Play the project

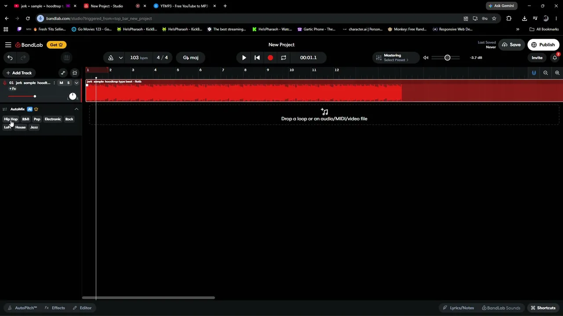coord(244,57)
